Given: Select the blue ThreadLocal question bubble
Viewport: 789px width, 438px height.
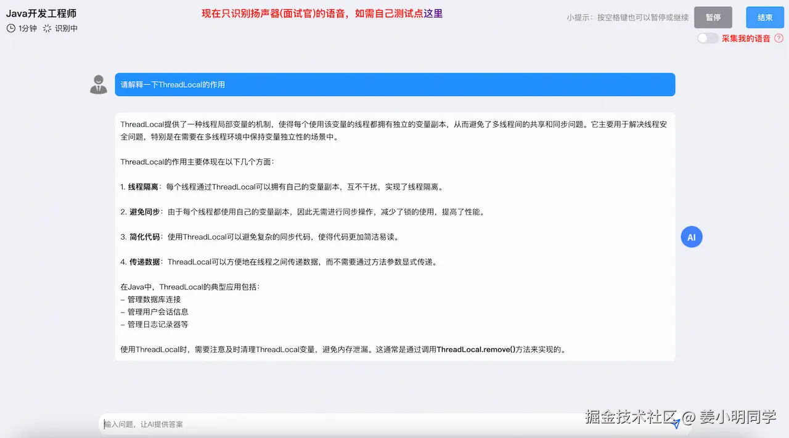Looking at the screenshot, I should click(x=394, y=84).
